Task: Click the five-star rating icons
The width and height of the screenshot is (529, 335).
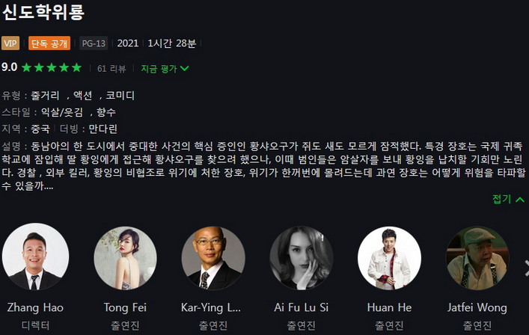Action: [x=52, y=68]
